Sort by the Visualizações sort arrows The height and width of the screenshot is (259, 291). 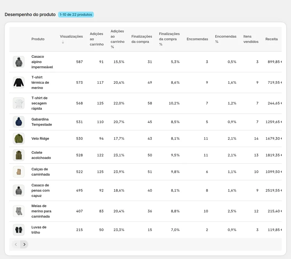click(x=63, y=42)
